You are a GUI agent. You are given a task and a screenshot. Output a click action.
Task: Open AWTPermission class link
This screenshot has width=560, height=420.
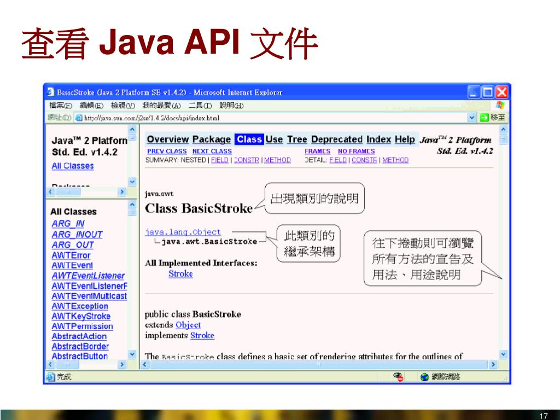point(82,326)
